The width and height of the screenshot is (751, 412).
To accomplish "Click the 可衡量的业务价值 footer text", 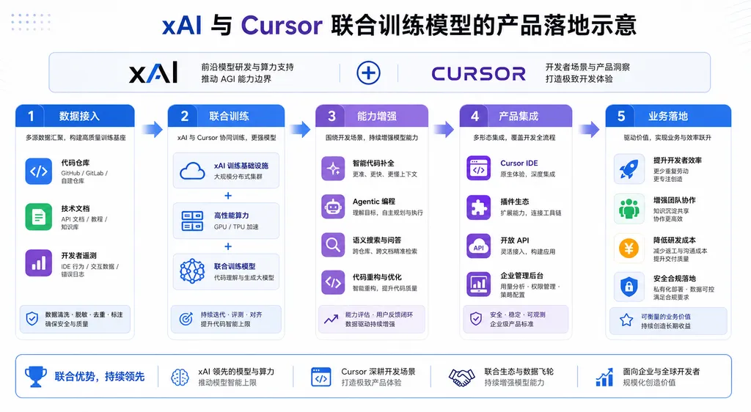I will 666,316.
